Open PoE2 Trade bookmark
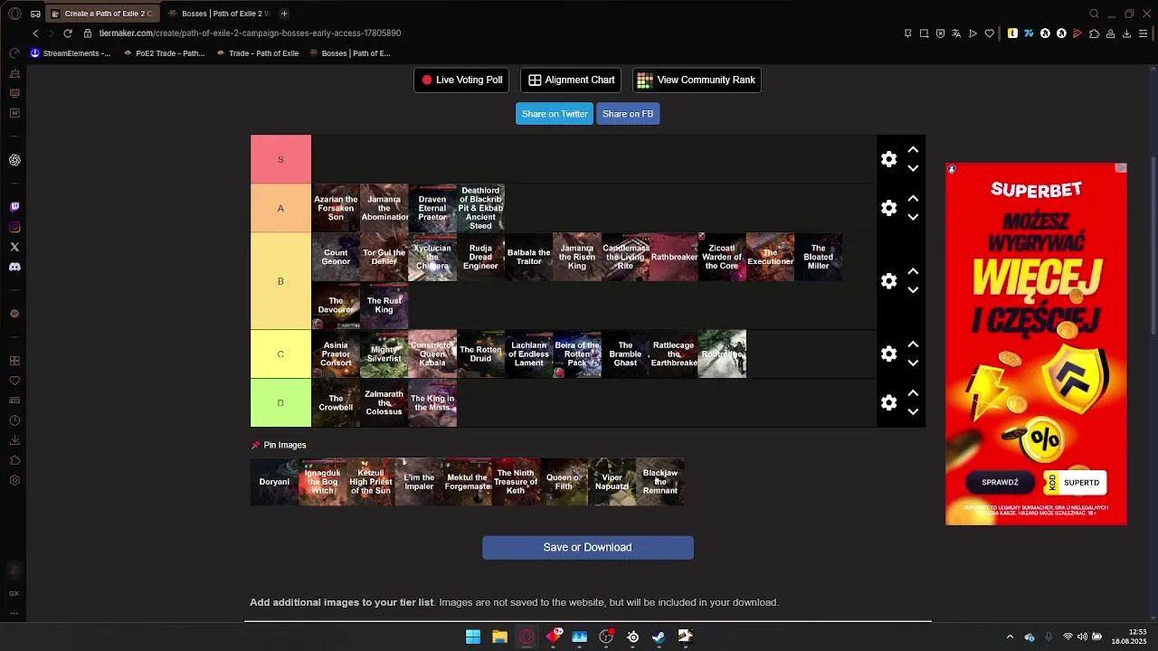This screenshot has width=1158, height=651. 164,53
